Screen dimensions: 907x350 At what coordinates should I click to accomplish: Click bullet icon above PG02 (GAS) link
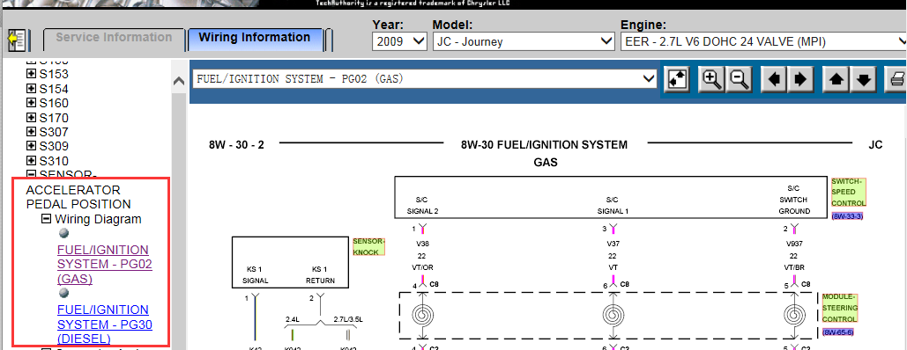[64, 233]
